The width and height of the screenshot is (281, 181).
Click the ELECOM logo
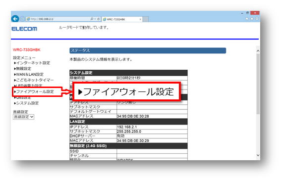[24, 29]
